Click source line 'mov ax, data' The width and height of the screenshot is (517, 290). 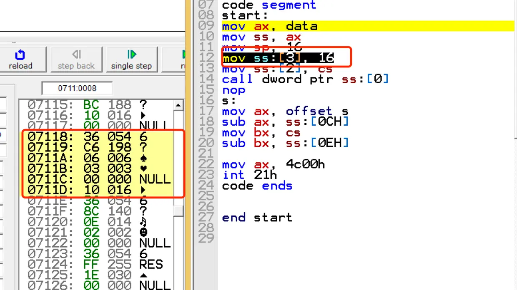click(x=270, y=26)
